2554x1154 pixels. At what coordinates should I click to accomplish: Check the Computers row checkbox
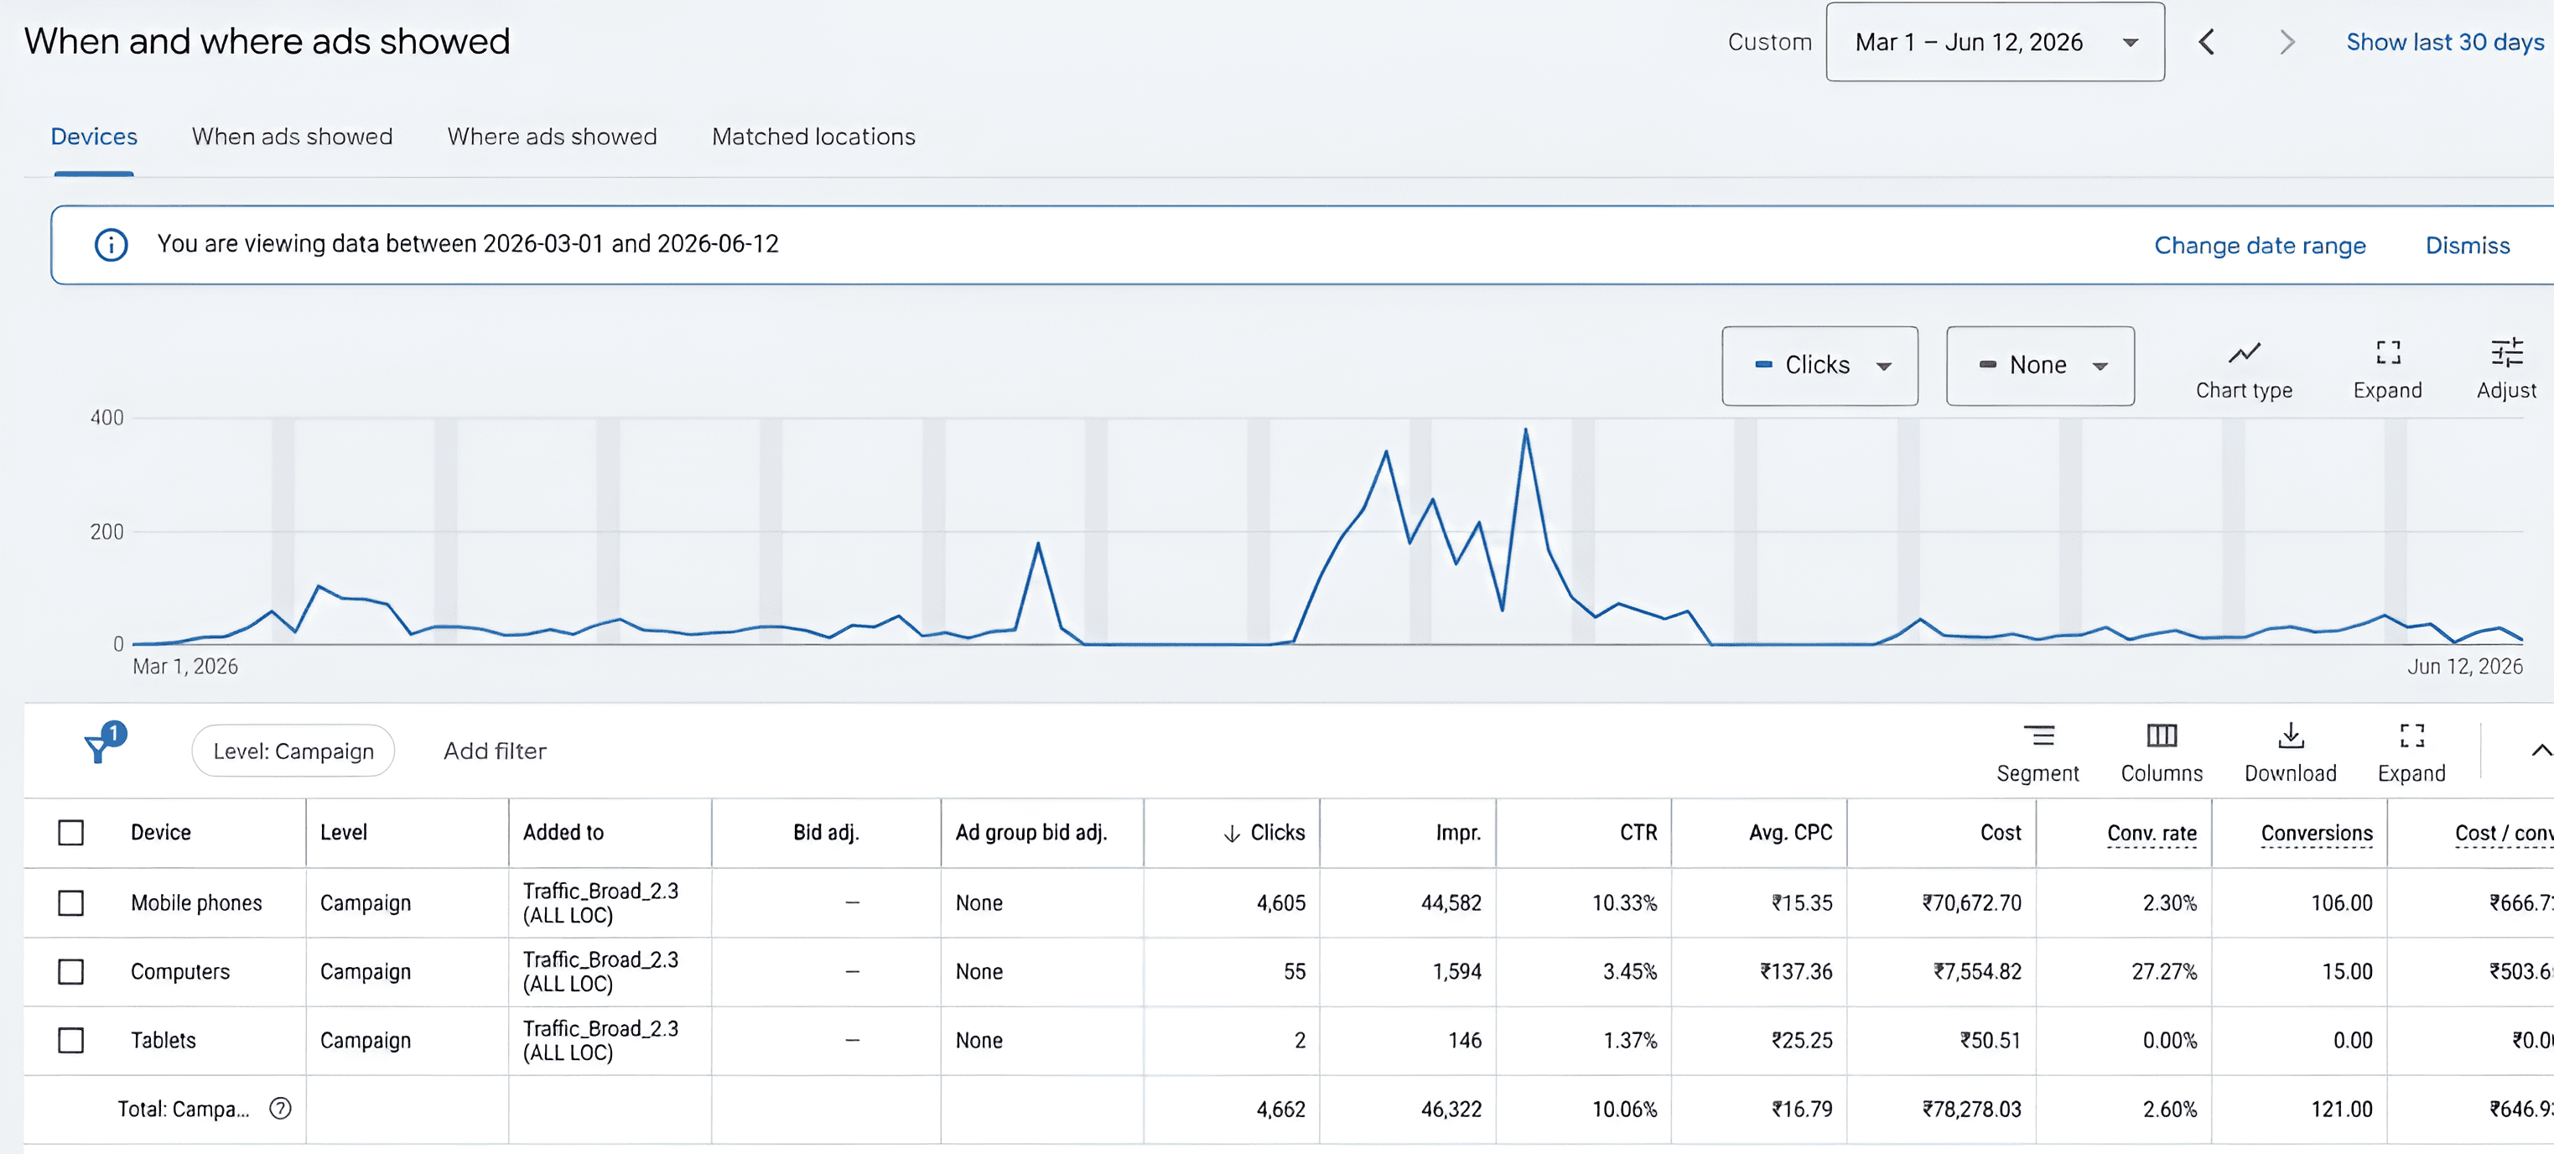[70, 970]
